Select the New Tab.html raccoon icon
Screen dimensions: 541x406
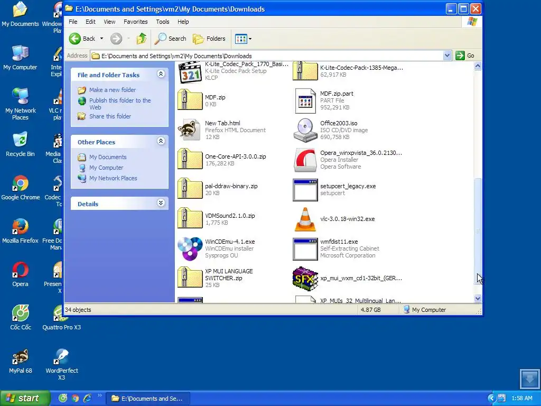[189, 130]
